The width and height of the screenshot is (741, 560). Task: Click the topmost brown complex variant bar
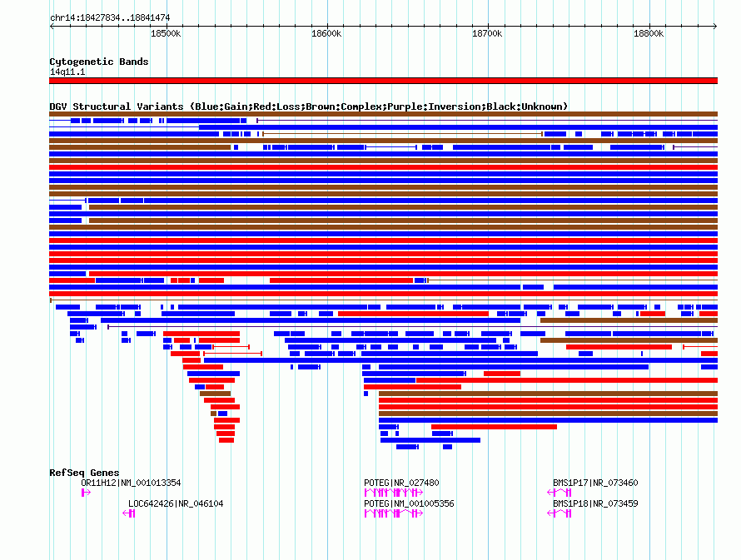(383, 114)
